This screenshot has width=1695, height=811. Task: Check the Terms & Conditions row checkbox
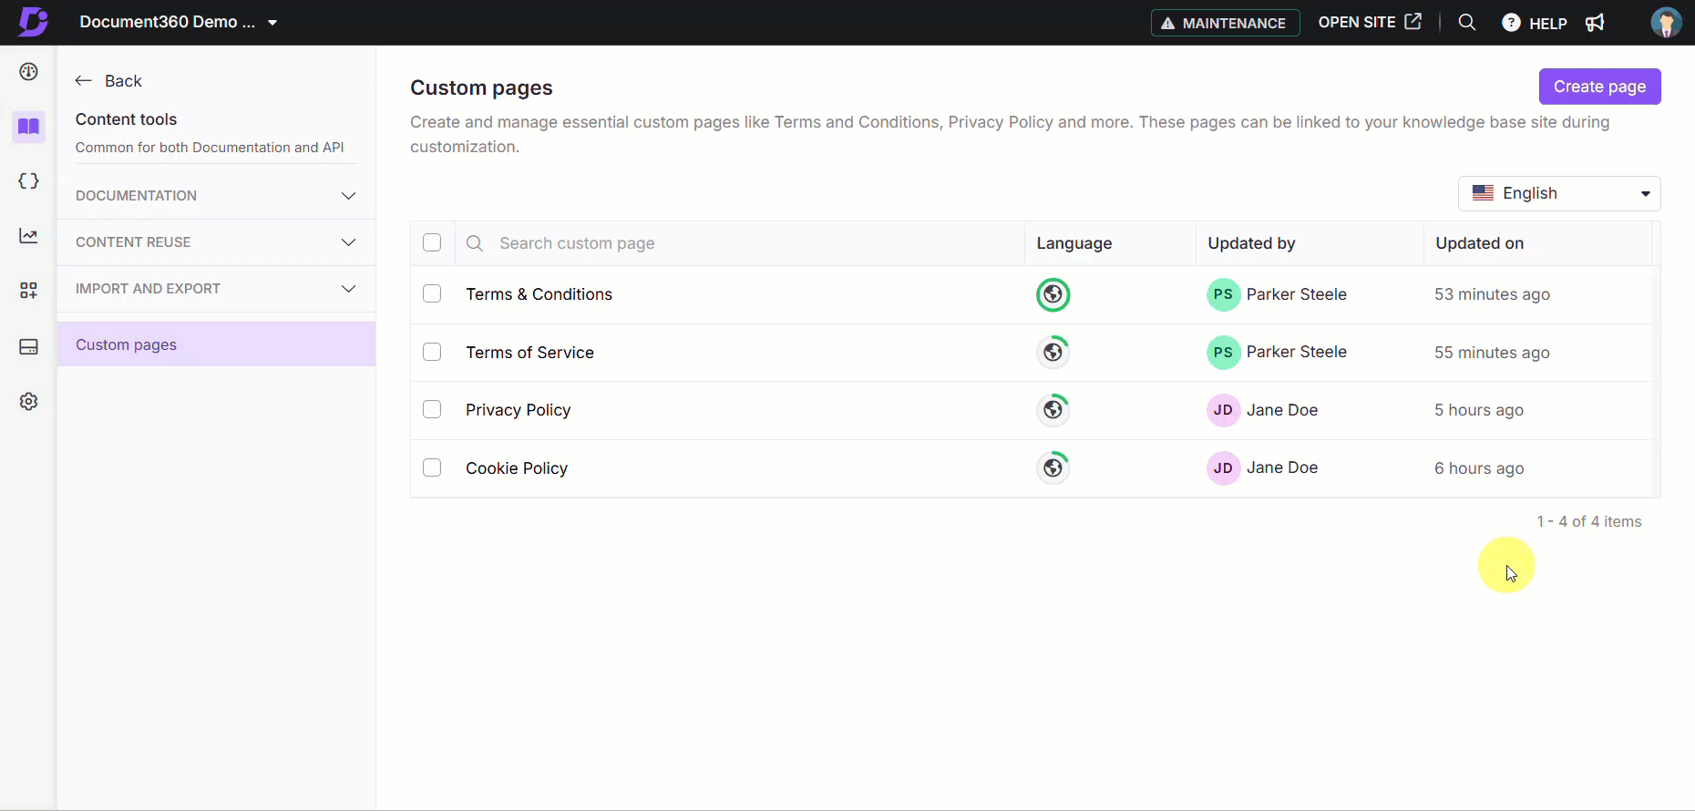point(432,293)
